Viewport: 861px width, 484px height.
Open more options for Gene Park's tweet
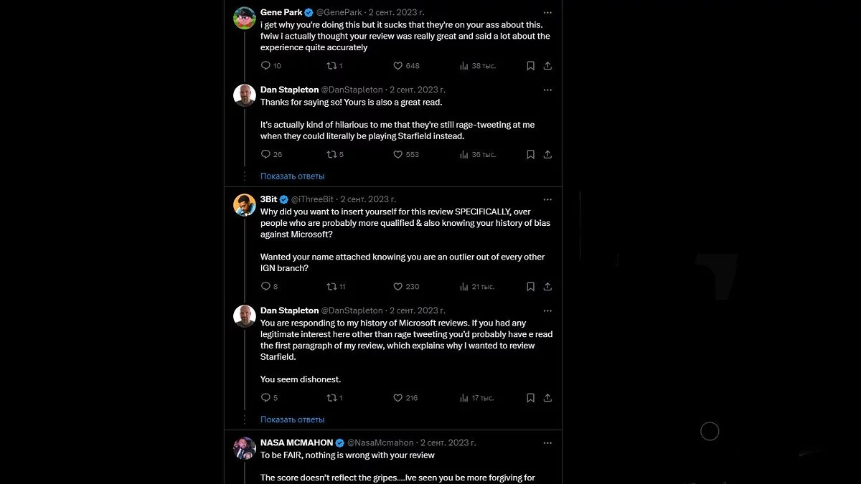point(547,13)
